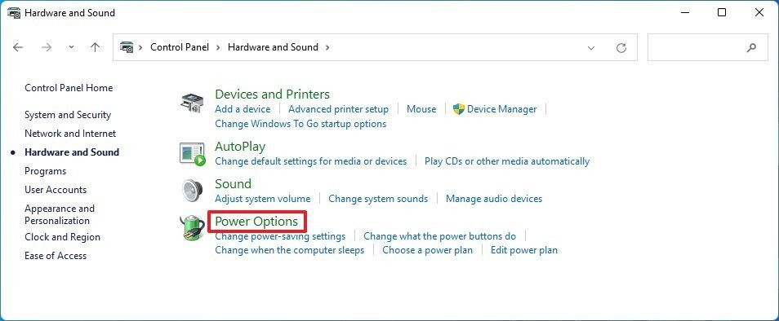Open Network and Internet category
Screen dimensions: 779x321
70,134
